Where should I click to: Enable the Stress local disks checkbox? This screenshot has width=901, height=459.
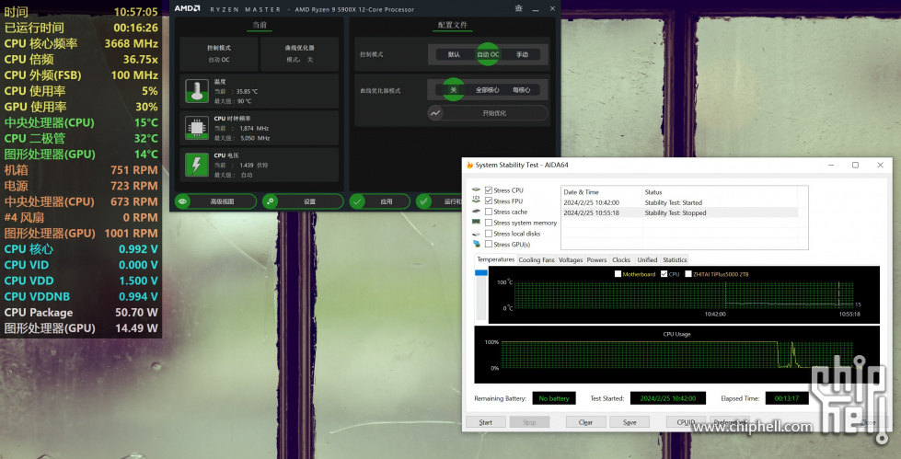click(489, 234)
